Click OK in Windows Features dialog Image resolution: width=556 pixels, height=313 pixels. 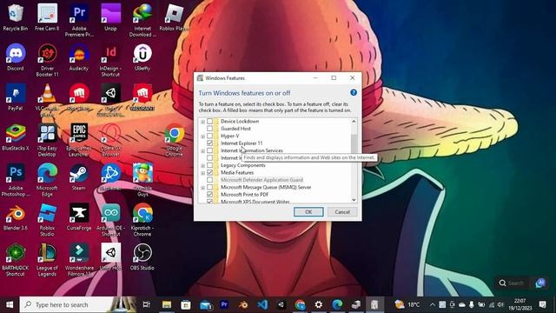click(x=308, y=212)
